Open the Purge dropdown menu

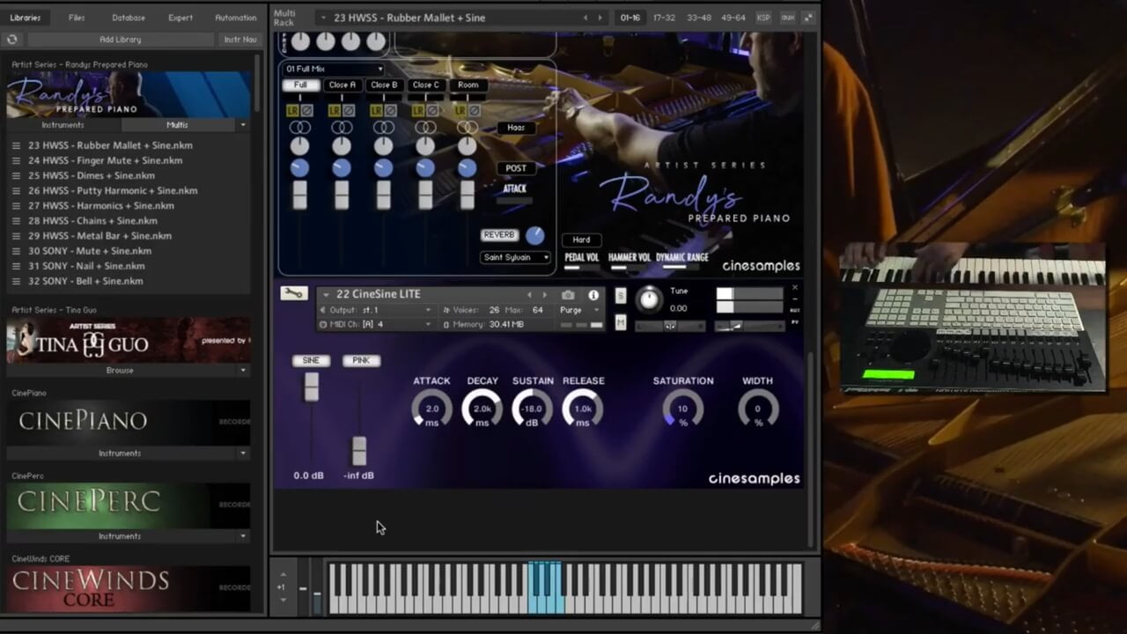[580, 310]
